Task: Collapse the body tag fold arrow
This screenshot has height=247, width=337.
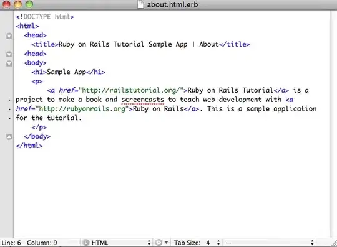Action: 9,63
